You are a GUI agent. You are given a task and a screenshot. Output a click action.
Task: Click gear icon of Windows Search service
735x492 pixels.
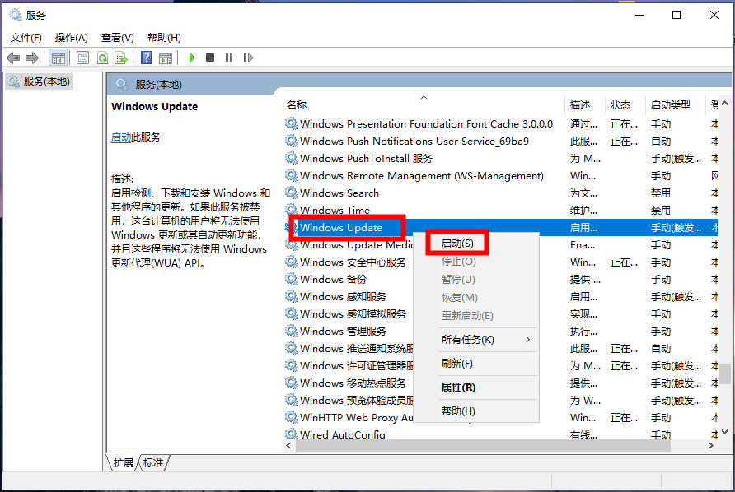pos(292,193)
